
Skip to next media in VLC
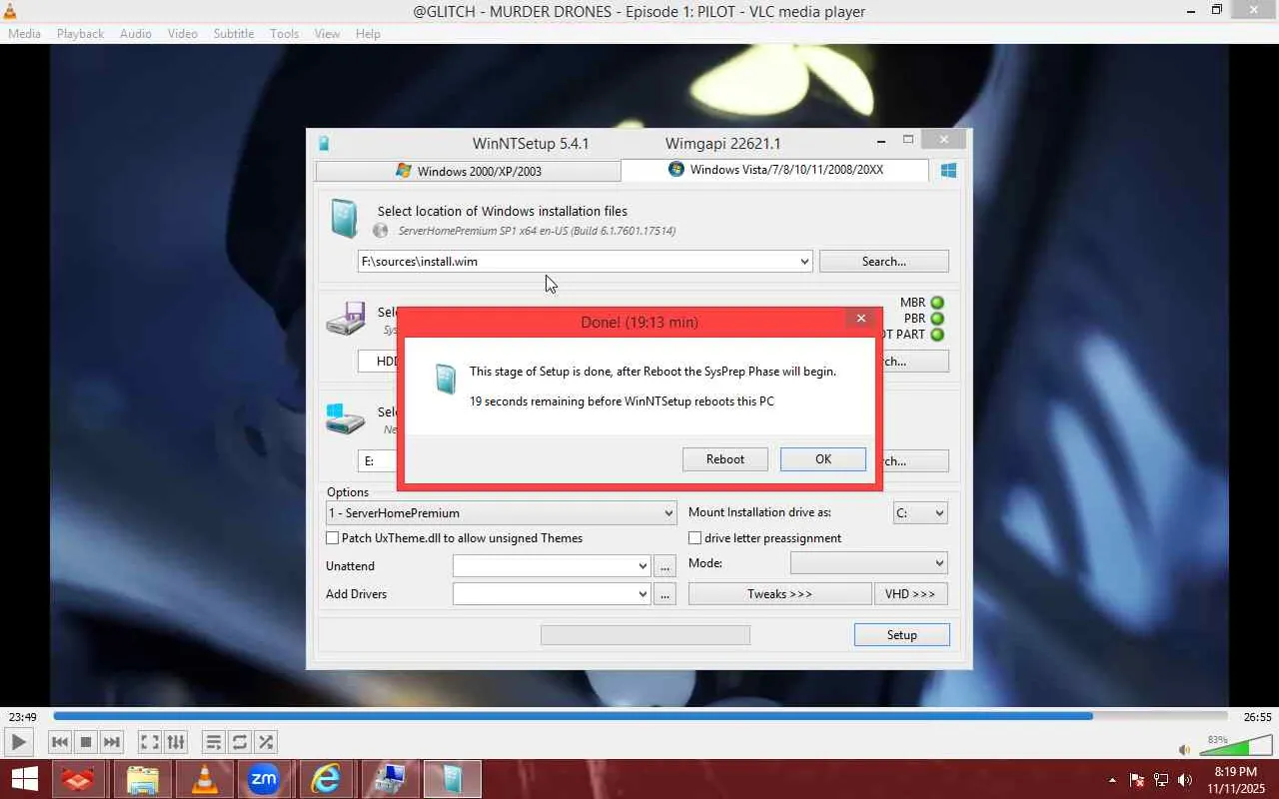tap(112, 742)
